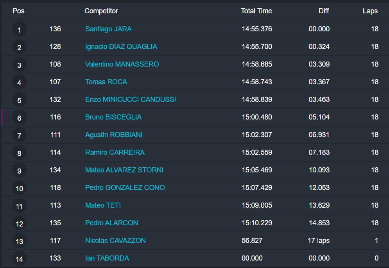389x268 pixels.
Task: Click the Pos column header
Action: pyautogui.click(x=18, y=11)
